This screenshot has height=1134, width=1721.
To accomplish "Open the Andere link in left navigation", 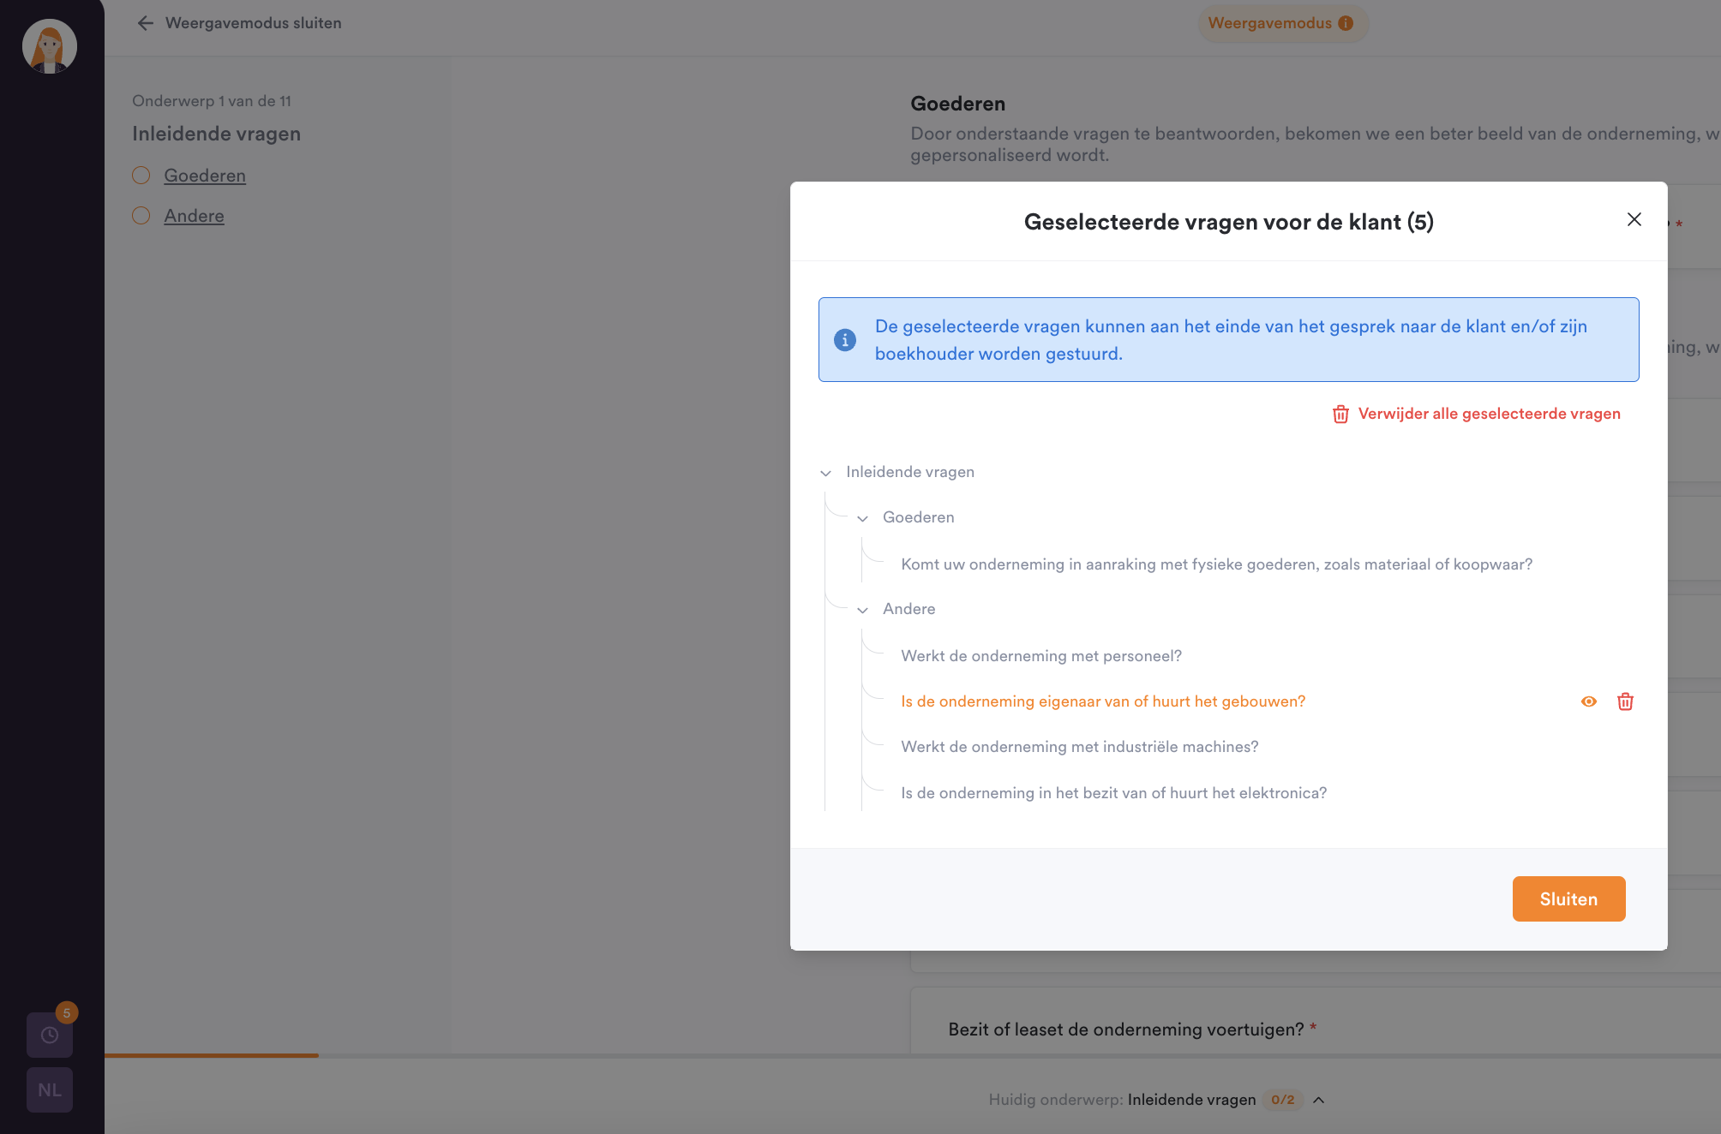I will [194, 216].
